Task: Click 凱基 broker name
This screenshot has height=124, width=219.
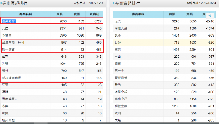Action: (118, 35)
